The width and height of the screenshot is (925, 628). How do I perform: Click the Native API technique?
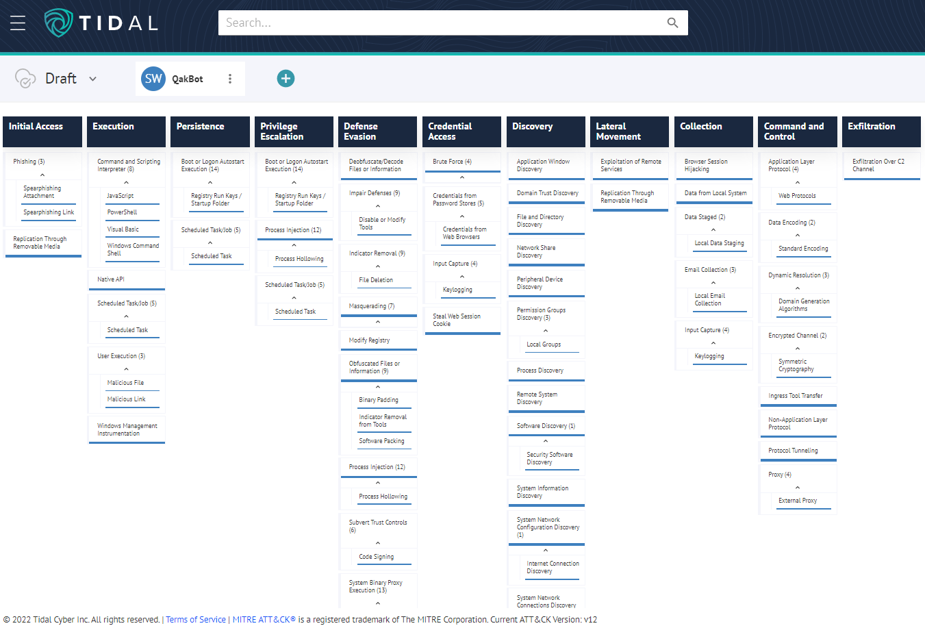click(127, 279)
